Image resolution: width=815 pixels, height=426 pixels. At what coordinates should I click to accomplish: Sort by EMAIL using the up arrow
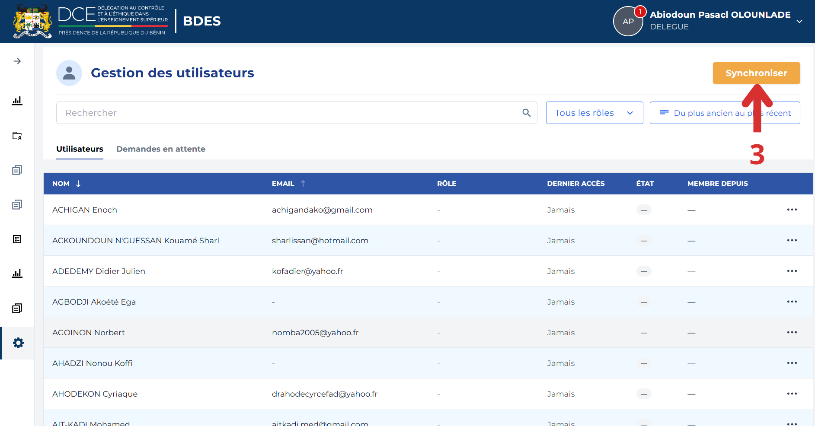[303, 184]
